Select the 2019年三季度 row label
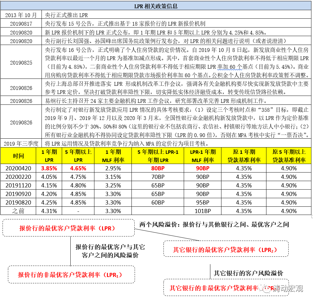The height and width of the screenshot is (302, 313). click(21, 143)
